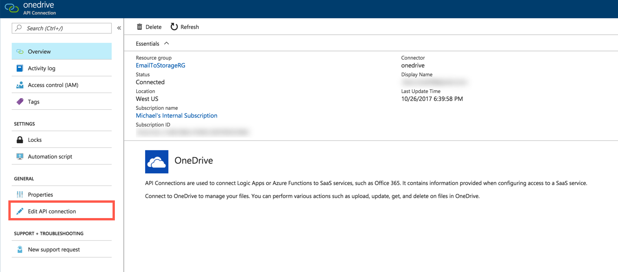Open the Locks settings item
The width and height of the screenshot is (618, 272).
(61, 140)
